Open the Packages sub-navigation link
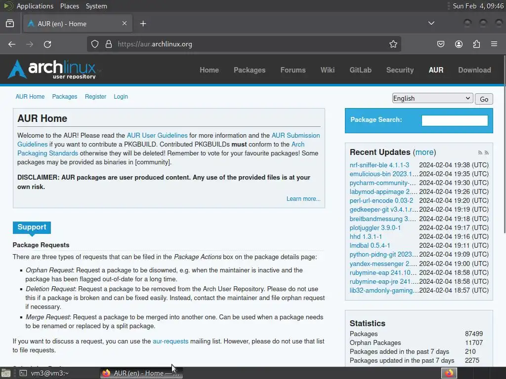This screenshot has height=379, width=506. point(65,97)
